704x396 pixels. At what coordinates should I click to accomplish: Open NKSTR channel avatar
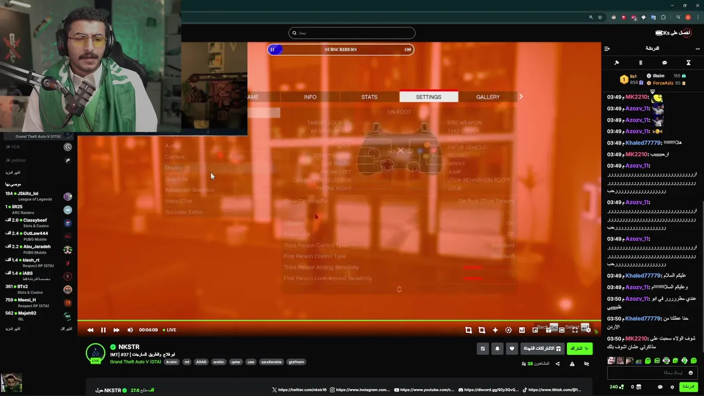pyautogui.click(x=96, y=353)
